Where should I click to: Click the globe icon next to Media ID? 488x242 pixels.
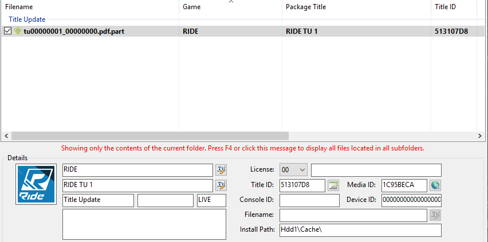coord(435,185)
